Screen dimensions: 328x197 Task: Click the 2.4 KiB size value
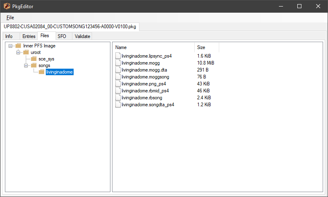(204, 97)
